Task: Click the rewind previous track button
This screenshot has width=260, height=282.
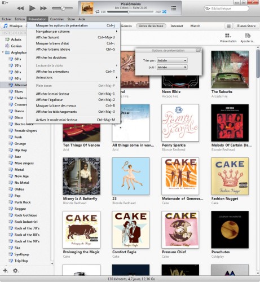Action: [x=20, y=8]
